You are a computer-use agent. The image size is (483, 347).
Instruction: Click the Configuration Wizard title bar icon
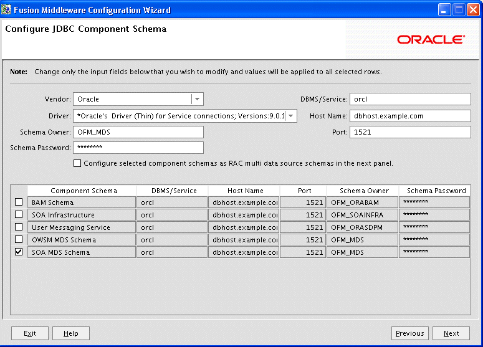(x=6, y=9)
